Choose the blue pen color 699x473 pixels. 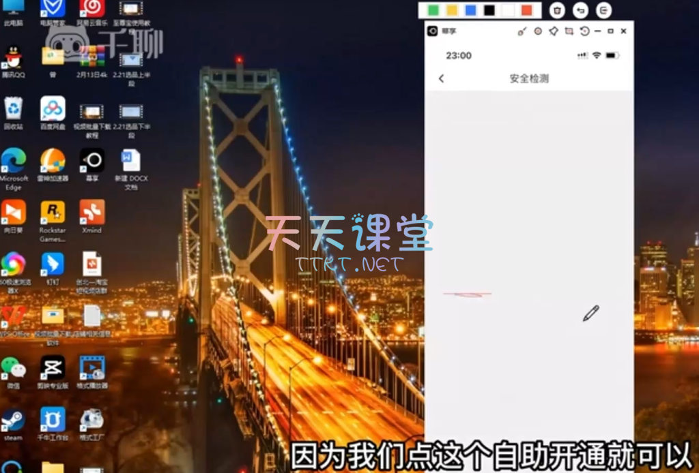tap(470, 10)
